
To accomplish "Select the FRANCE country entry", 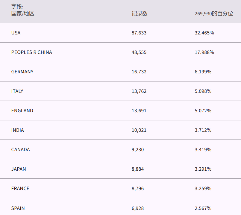I will pyautogui.click(x=20, y=188).
